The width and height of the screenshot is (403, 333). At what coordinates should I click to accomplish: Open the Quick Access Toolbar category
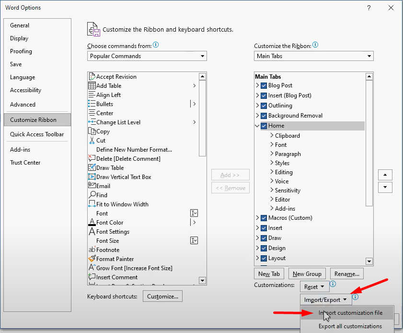[37, 134]
